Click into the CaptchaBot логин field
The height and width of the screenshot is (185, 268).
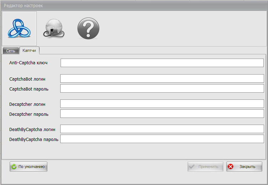pos(162,78)
